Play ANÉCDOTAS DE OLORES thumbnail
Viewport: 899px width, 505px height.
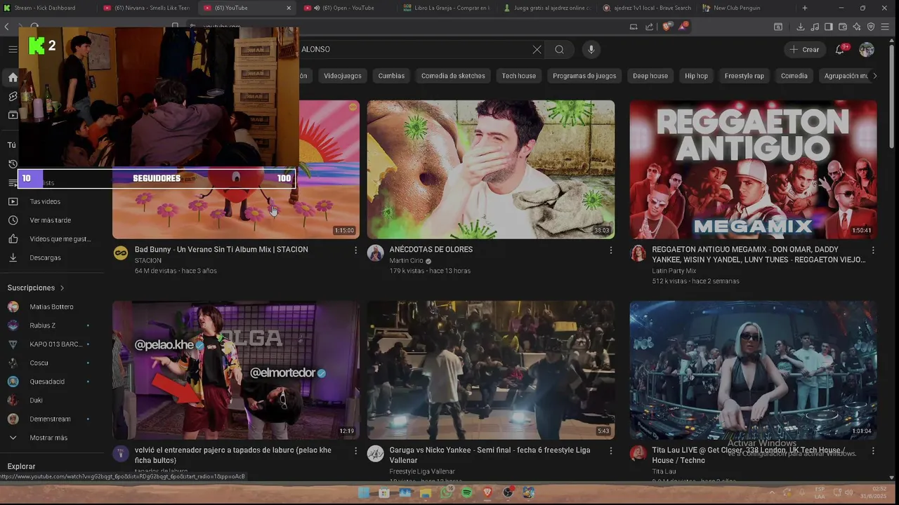point(490,169)
